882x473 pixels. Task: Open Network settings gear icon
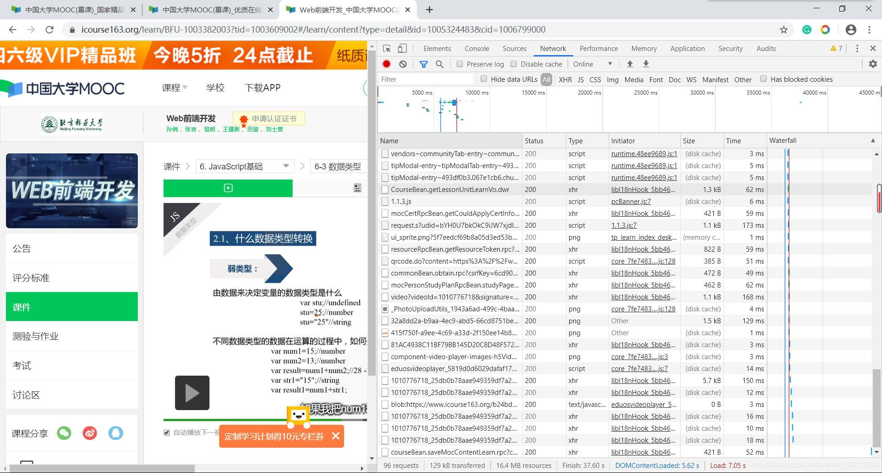coord(873,64)
